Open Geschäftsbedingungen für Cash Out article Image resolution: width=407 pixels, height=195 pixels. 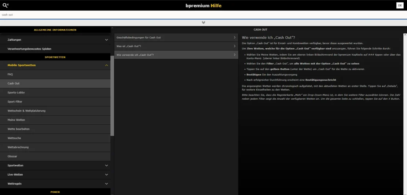click(176, 37)
